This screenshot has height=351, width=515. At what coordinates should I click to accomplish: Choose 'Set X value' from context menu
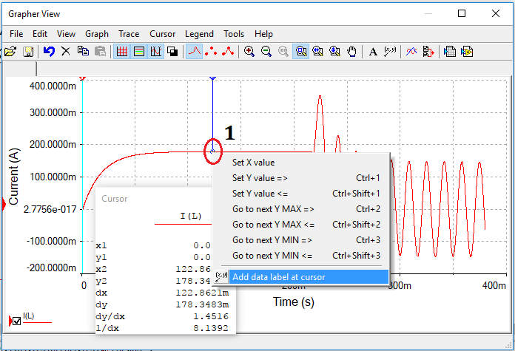[x=301, y=163]
